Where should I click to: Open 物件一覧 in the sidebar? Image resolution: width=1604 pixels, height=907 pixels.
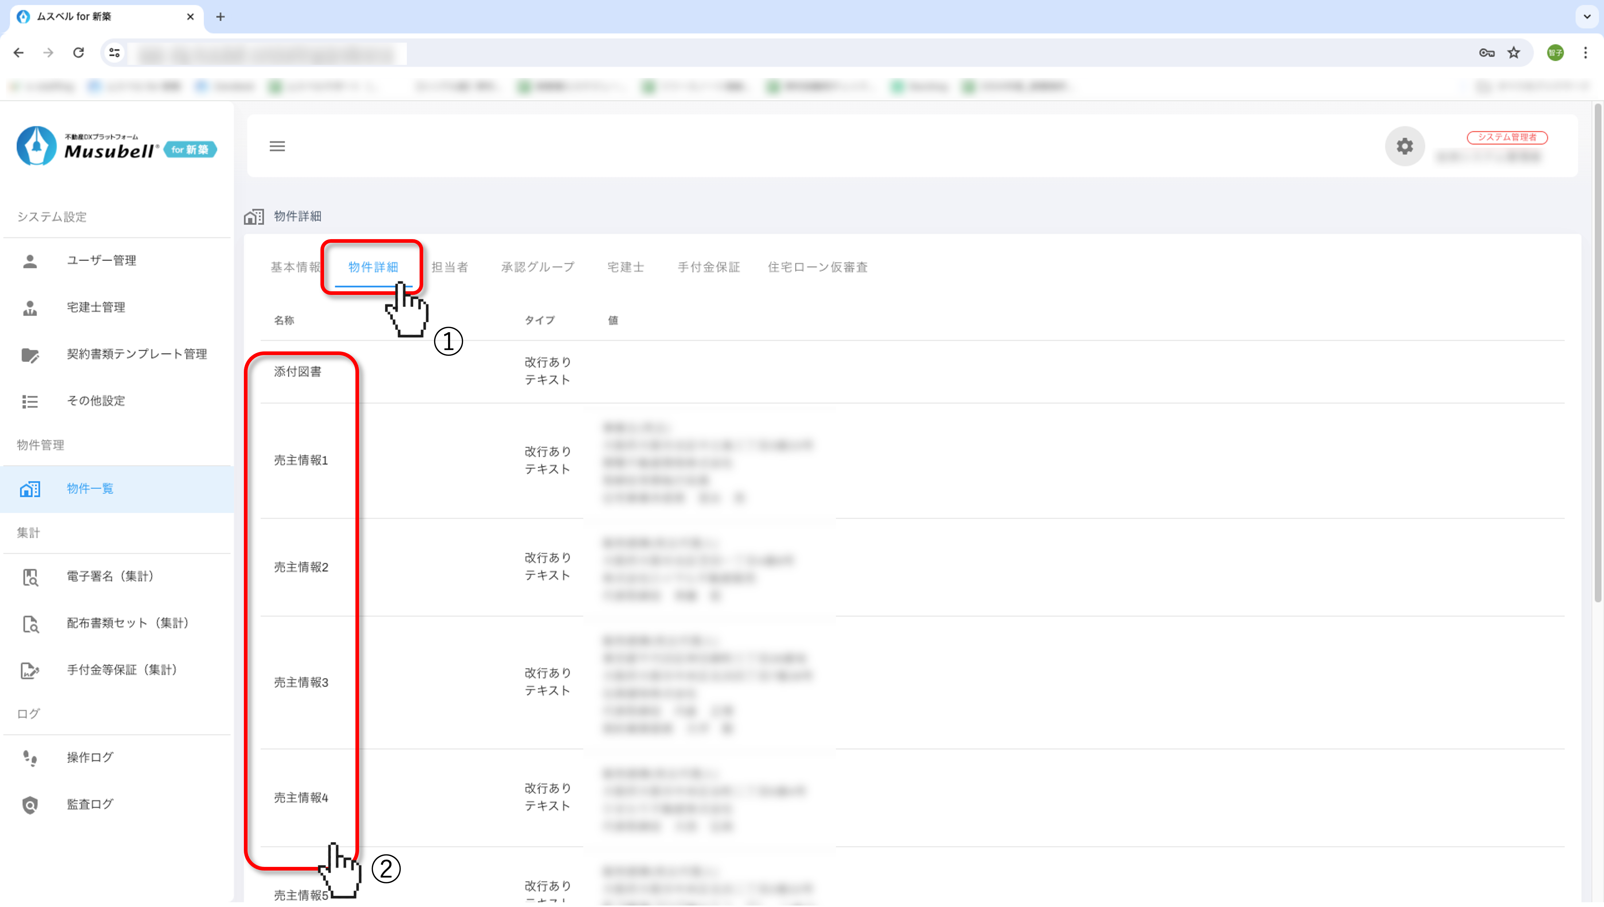click(x=90, y=489)
